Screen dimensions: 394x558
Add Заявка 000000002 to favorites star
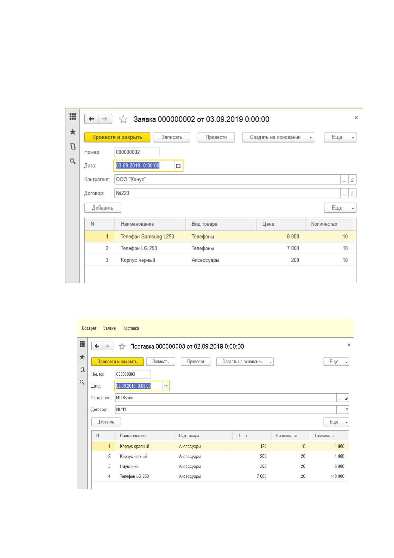(x=123, y=119)
